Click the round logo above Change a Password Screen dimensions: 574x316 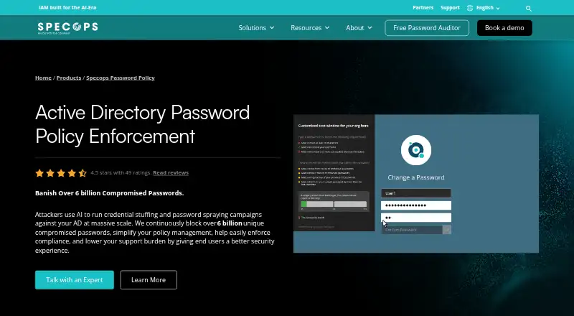pos(416,150)
